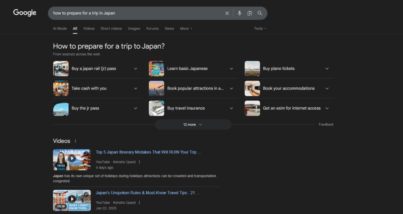Open the Tools dropdown

[260, 29]
